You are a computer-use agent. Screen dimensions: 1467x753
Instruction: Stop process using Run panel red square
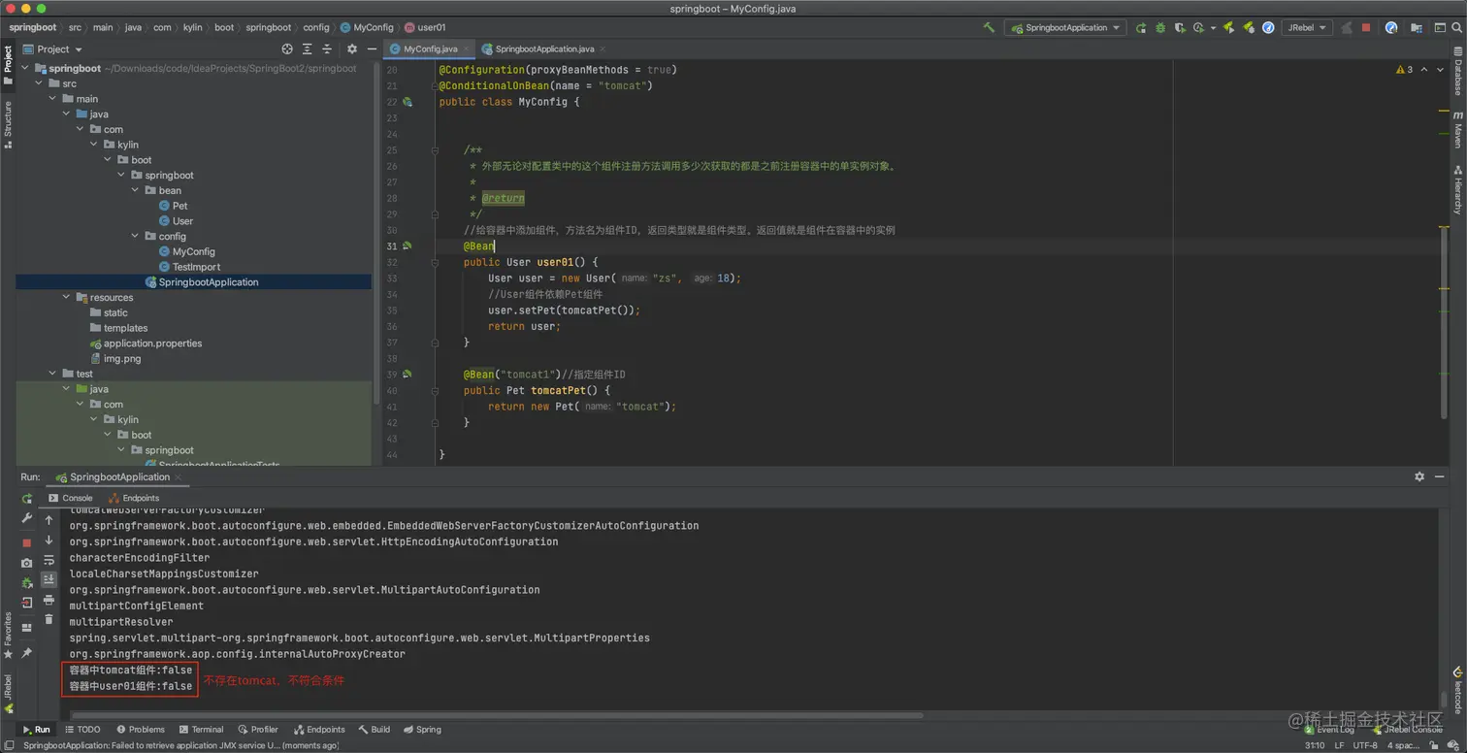(27, 542)
